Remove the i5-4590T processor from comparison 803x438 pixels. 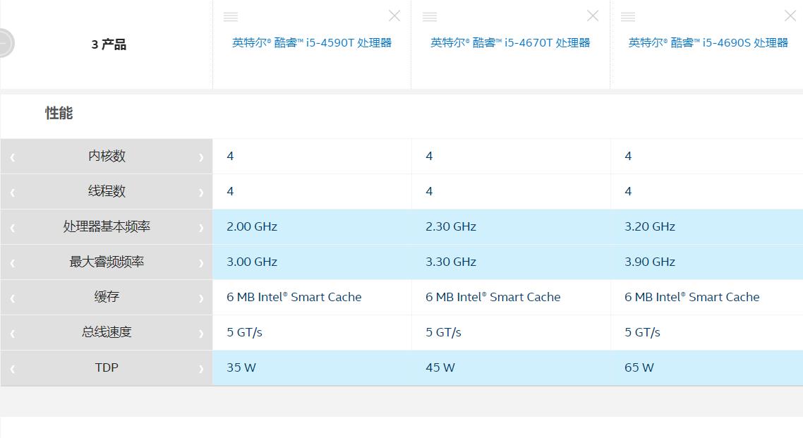click(394, 16)
